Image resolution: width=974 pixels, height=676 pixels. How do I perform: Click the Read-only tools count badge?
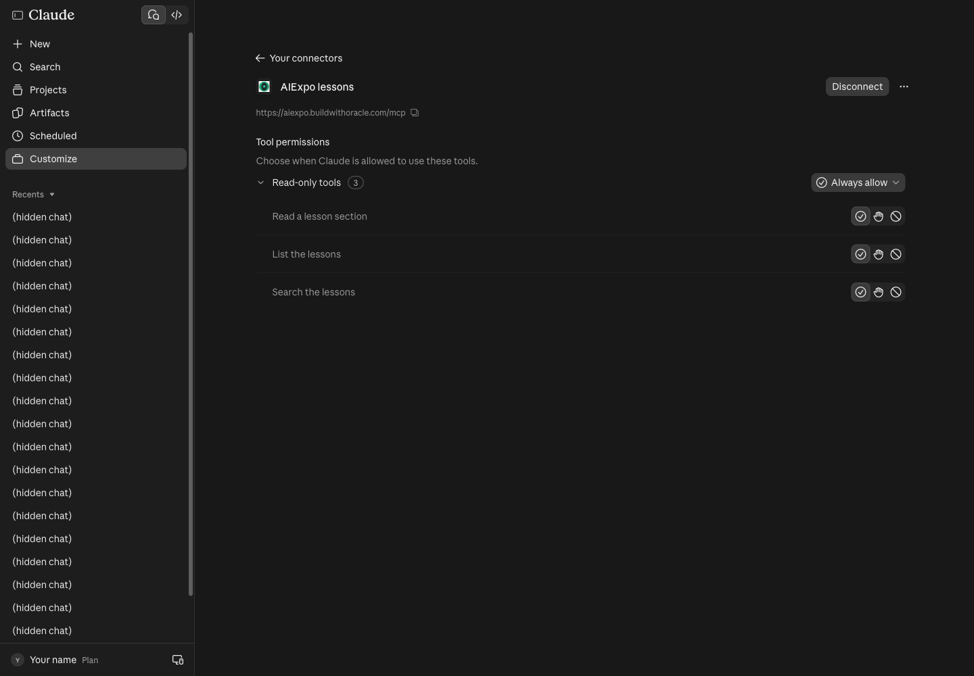[355, 183]
